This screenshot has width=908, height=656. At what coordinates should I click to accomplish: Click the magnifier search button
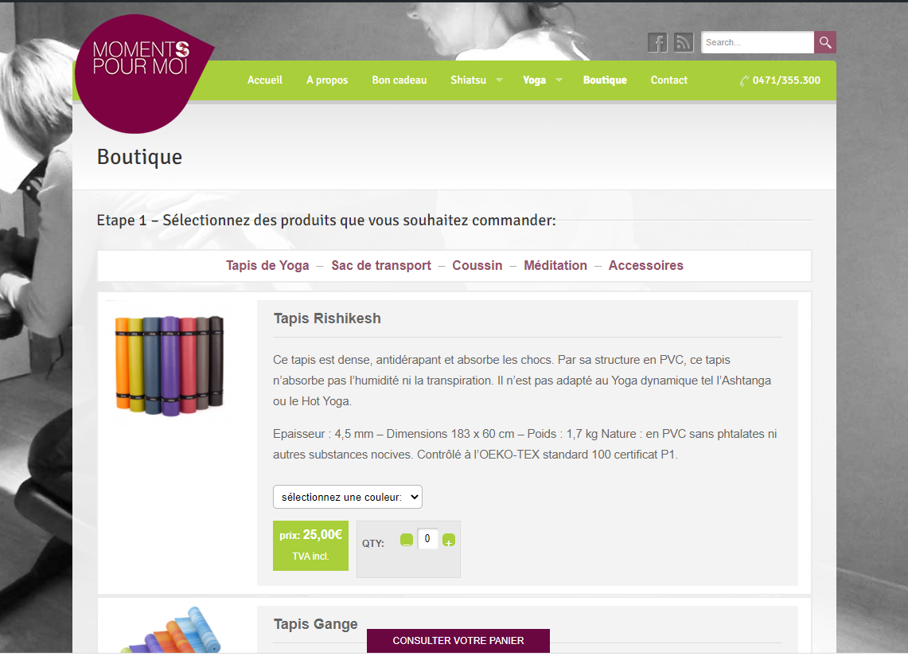[x=825, y=42]
